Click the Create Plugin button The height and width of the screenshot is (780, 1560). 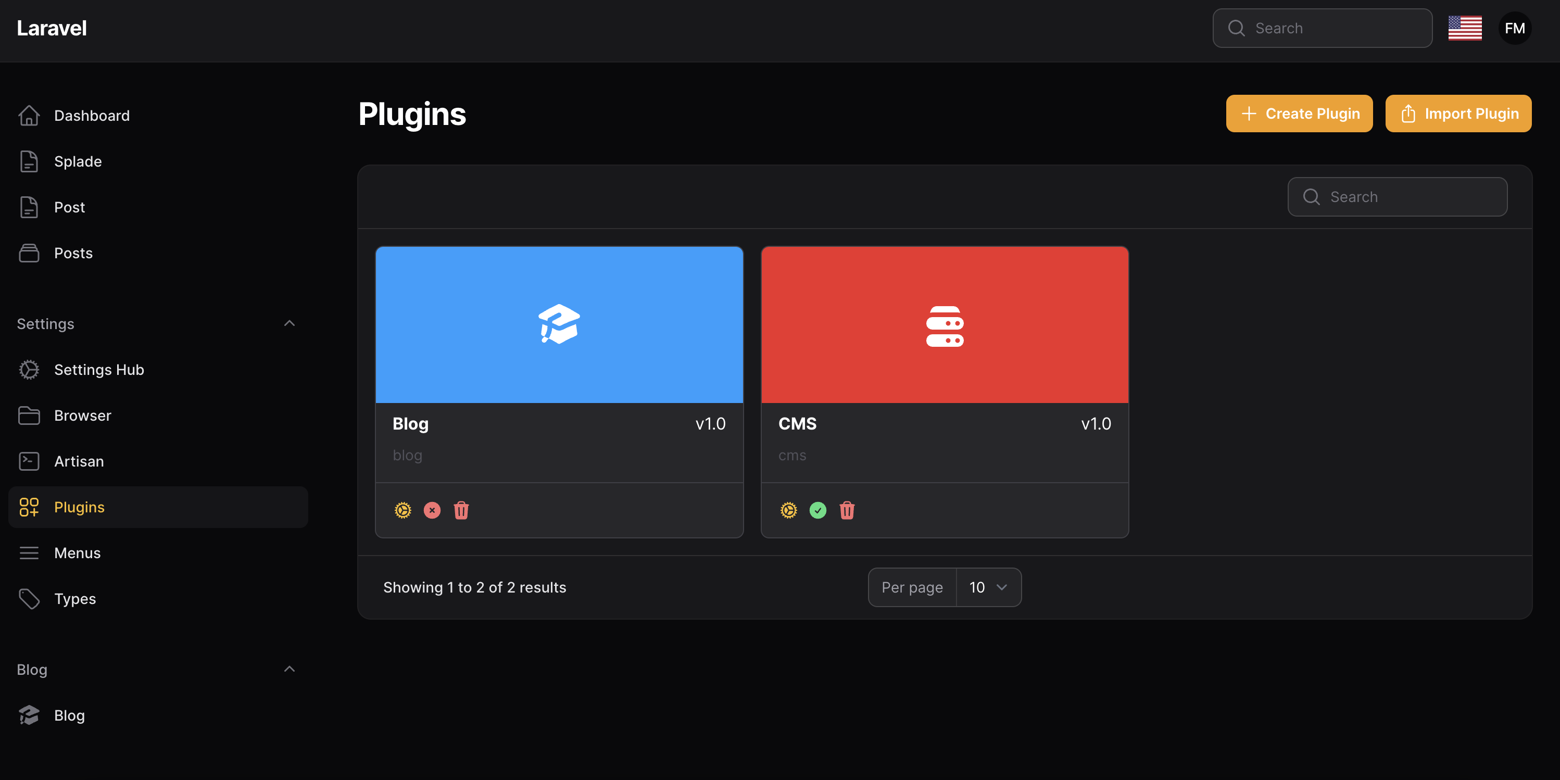1299,113
